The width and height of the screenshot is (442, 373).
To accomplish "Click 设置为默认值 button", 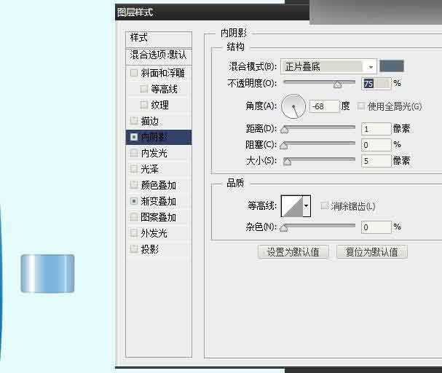I will (293, 252).
